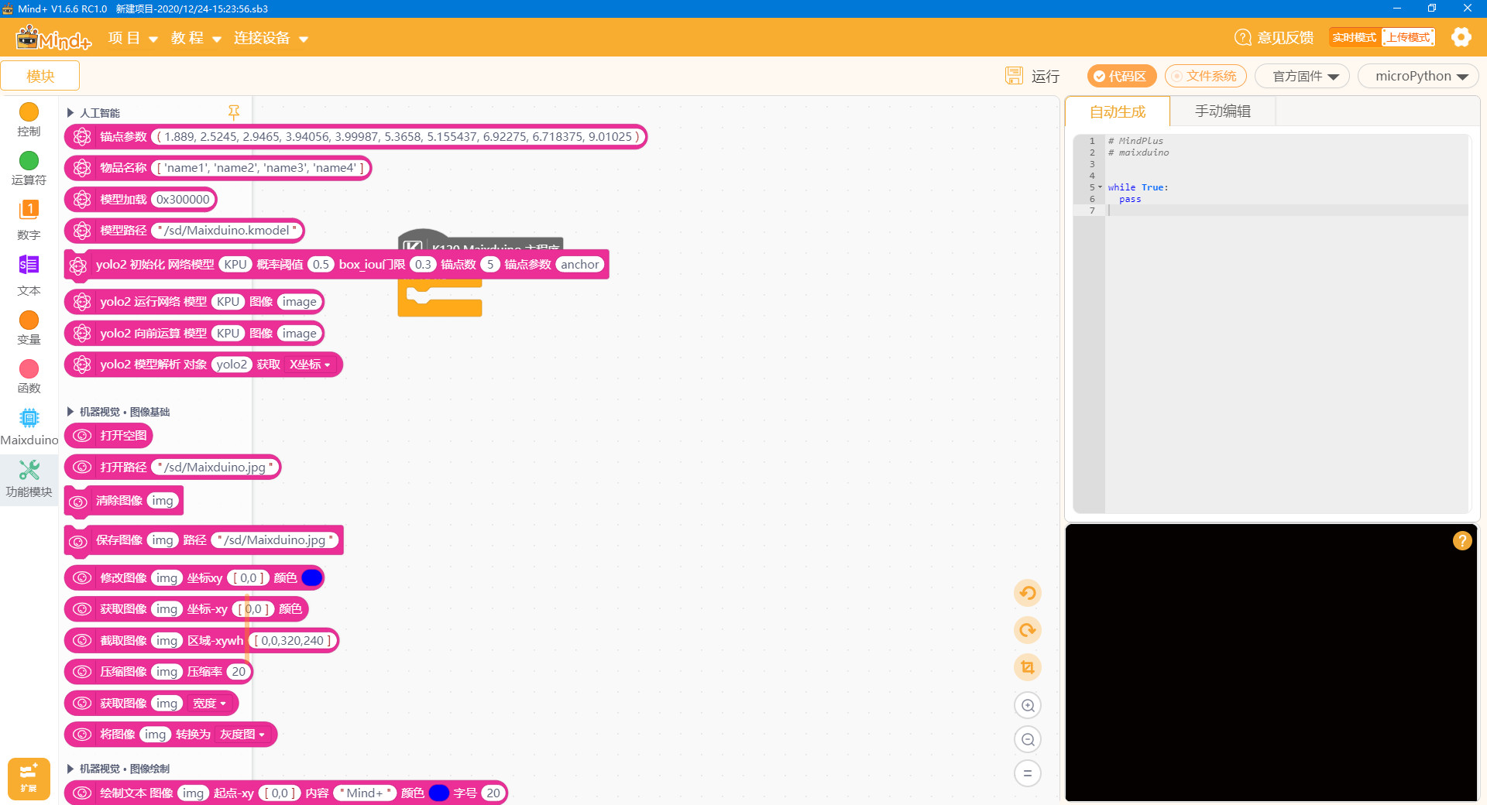
Task: Collapse the 机器视觉 • 图像基础 section
Action: 70,412
